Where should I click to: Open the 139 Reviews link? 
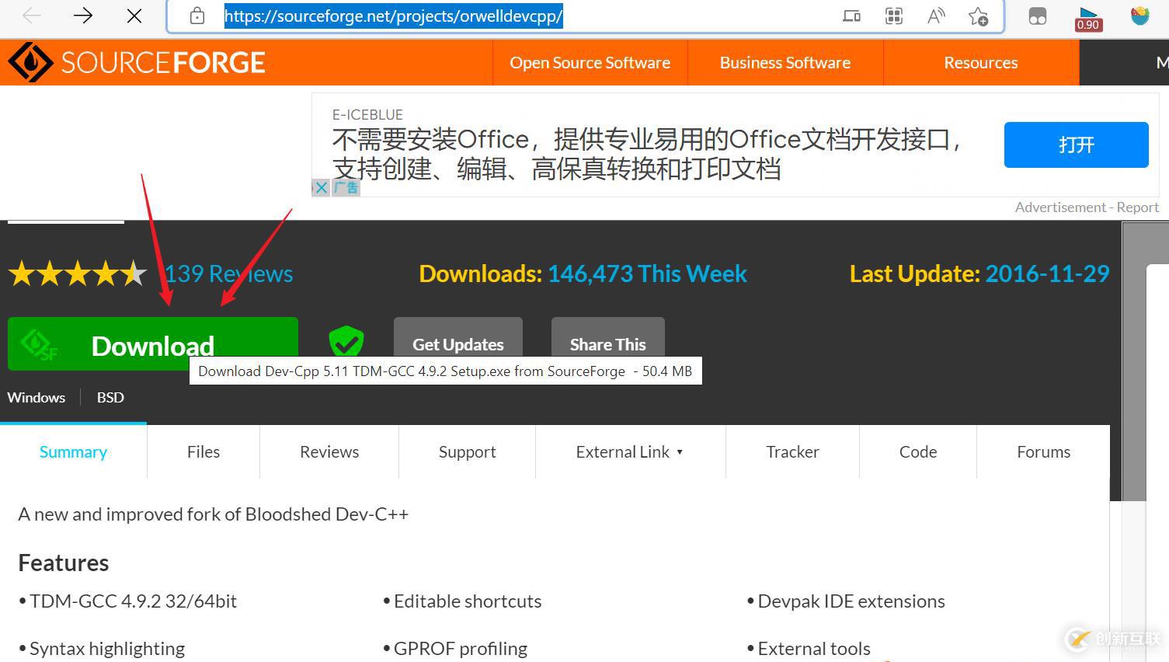(x=229, y=274)
